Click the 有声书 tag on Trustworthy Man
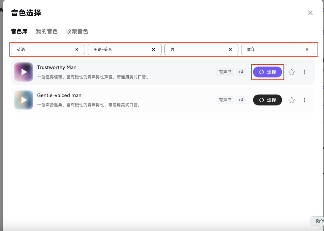This screenshot has width=324, height=231. pyautogui.click(x=225, y=72)
